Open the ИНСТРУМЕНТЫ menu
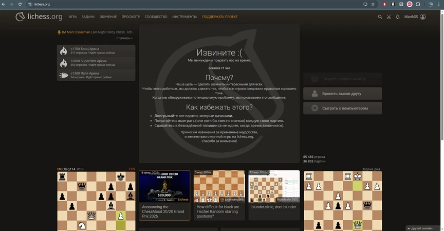The height and width of the screenshot is (231, 444). [x=184, y=17]
